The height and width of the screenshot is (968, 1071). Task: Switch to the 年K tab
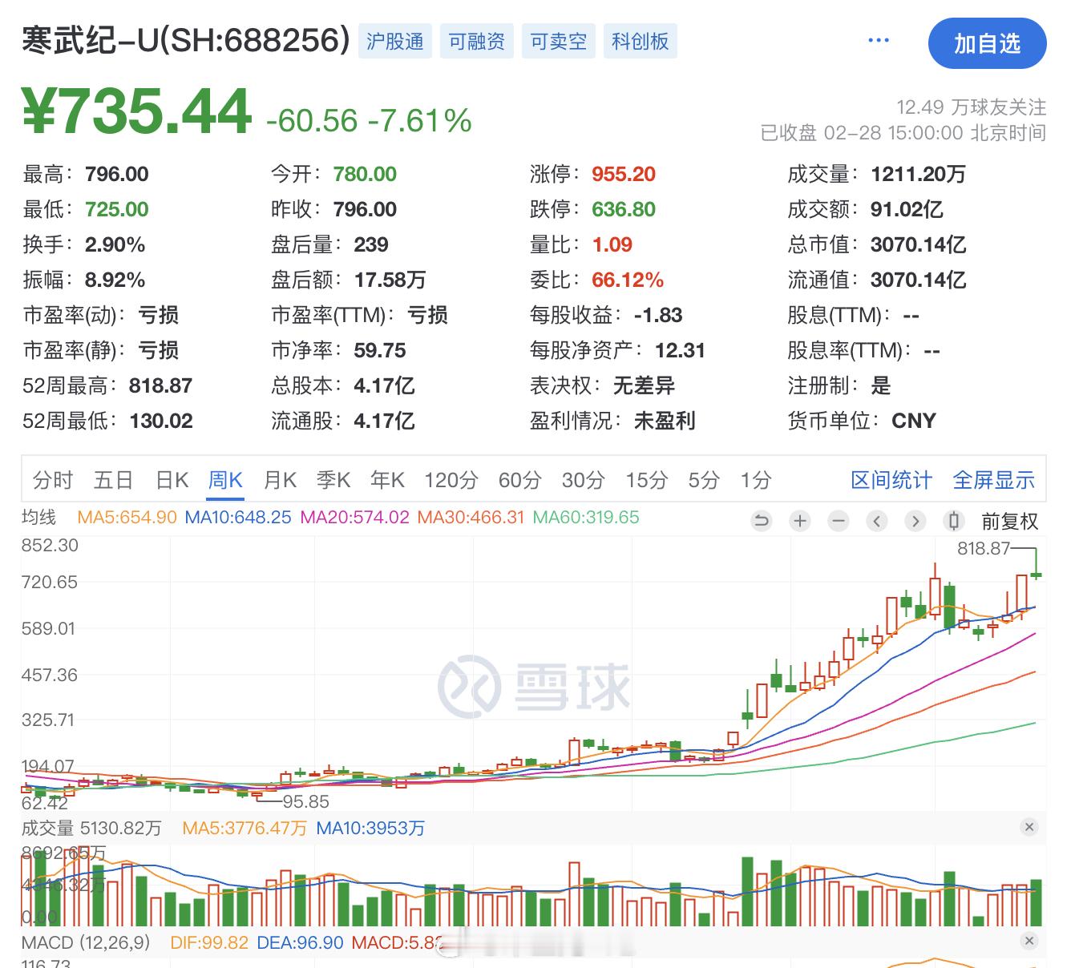pyautogui.click(x=387, y=480)
